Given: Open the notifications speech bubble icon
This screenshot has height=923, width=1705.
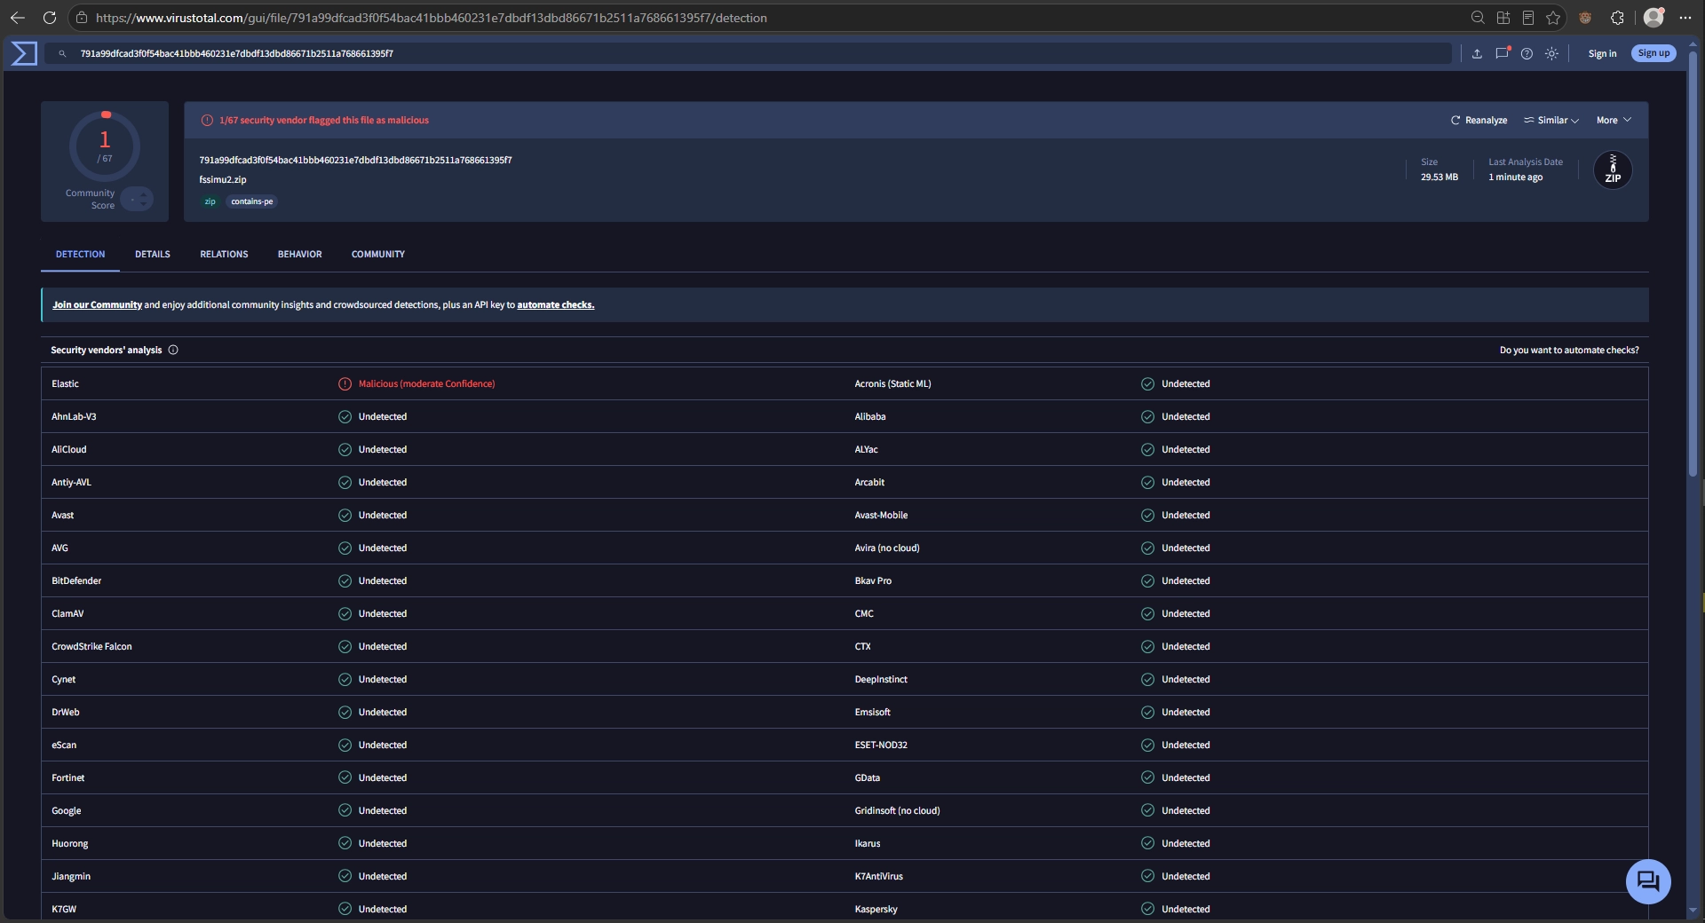Looking at the screenshot, I should (1502, 53).
